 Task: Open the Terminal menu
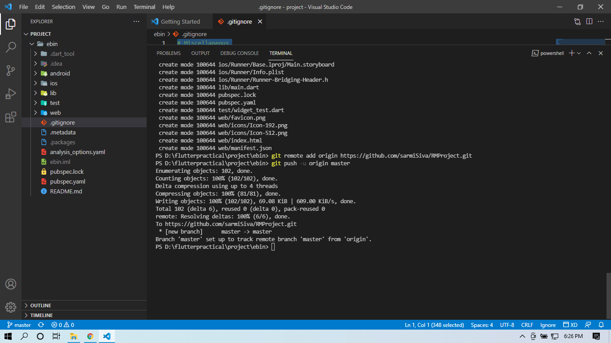pos(144,7)
